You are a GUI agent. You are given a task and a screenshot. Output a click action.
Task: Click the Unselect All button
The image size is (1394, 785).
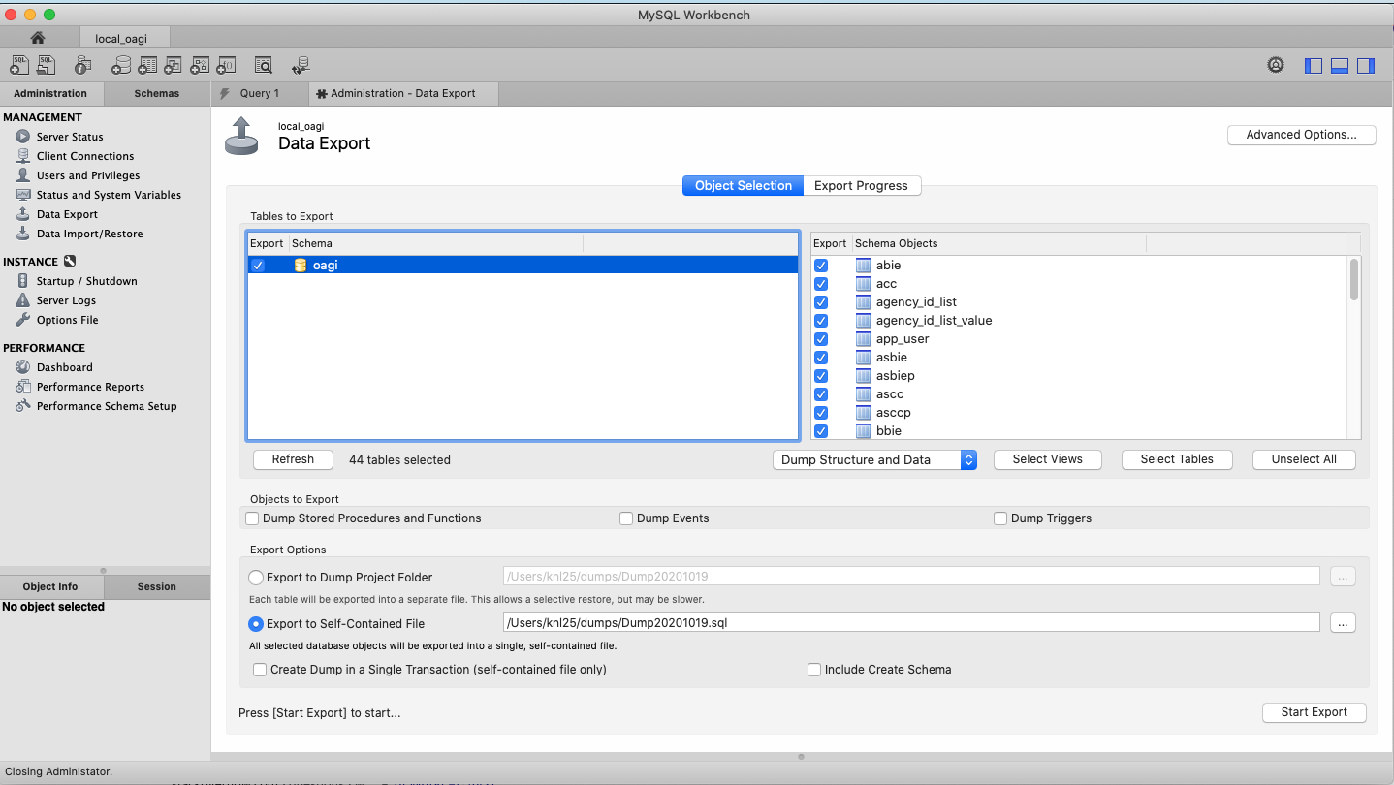tap(1304, 459)
